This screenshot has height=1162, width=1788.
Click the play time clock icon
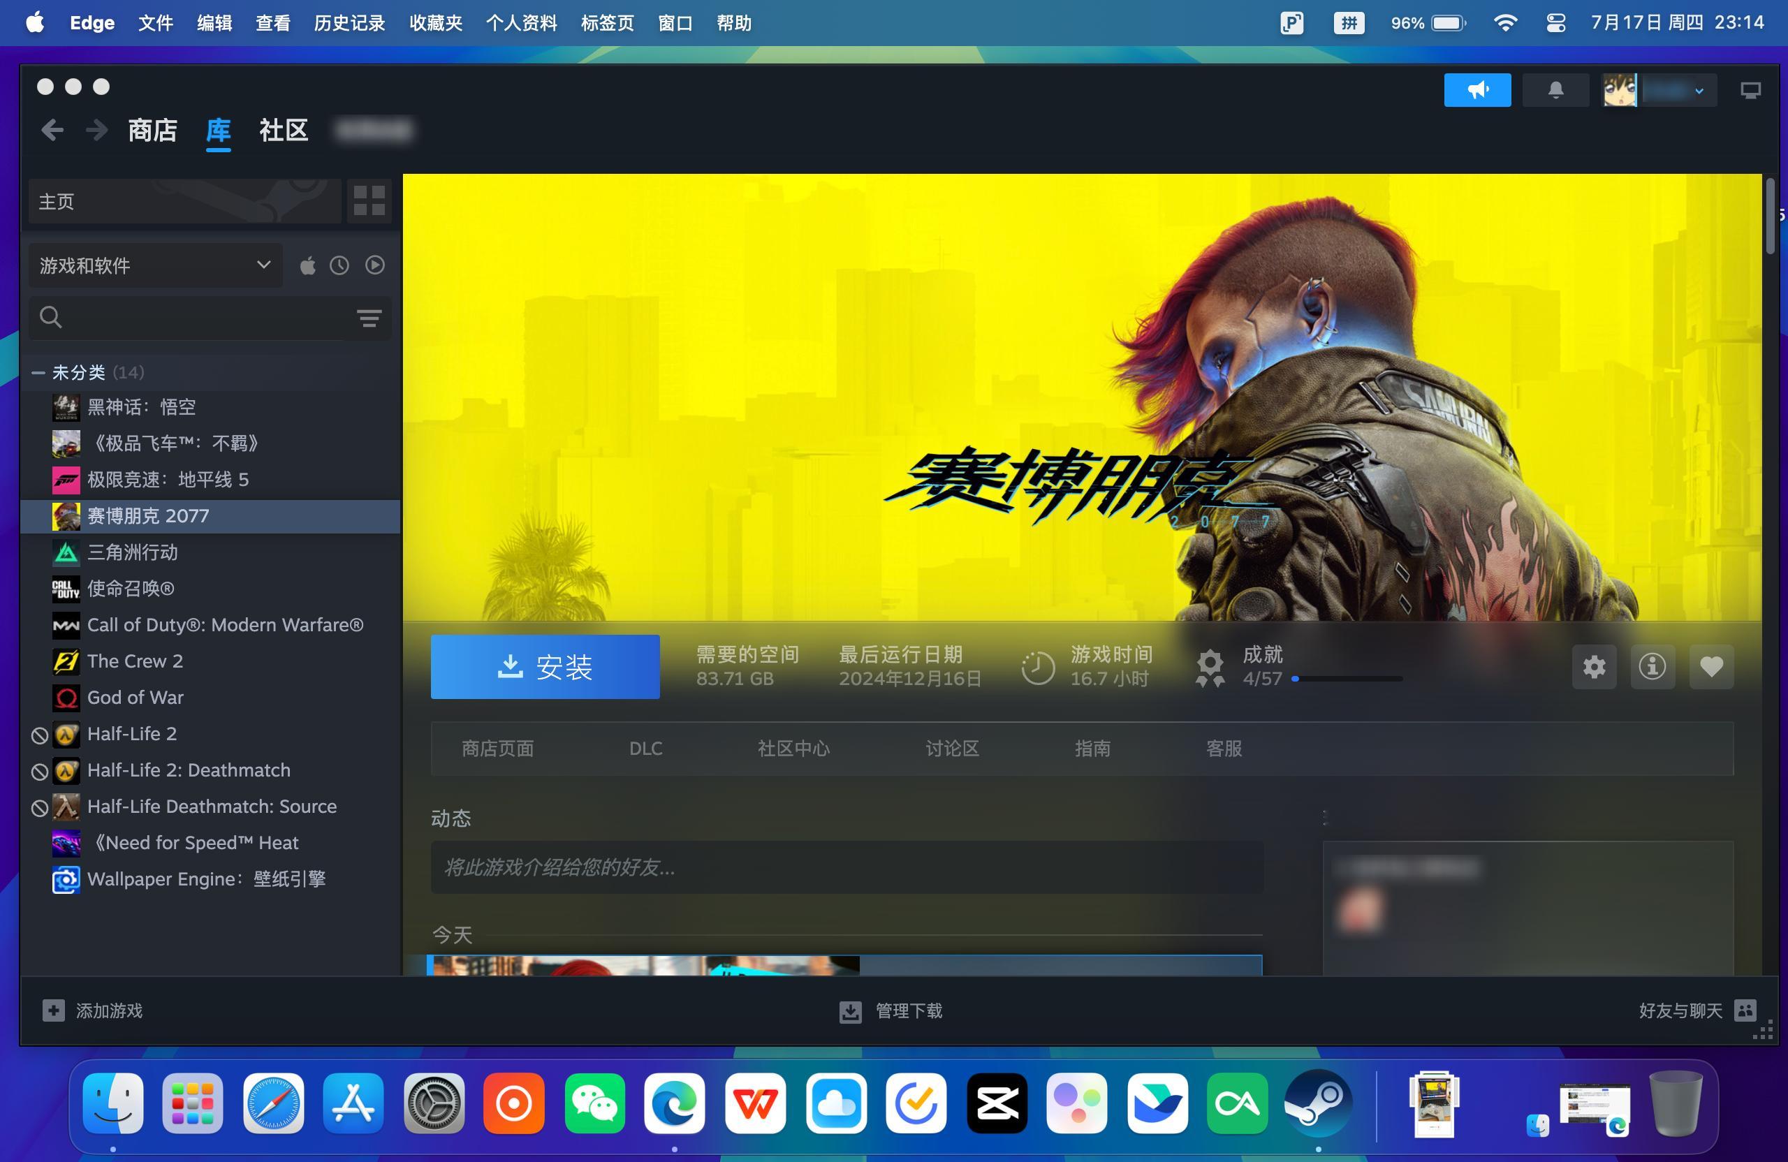(1039, 668)
